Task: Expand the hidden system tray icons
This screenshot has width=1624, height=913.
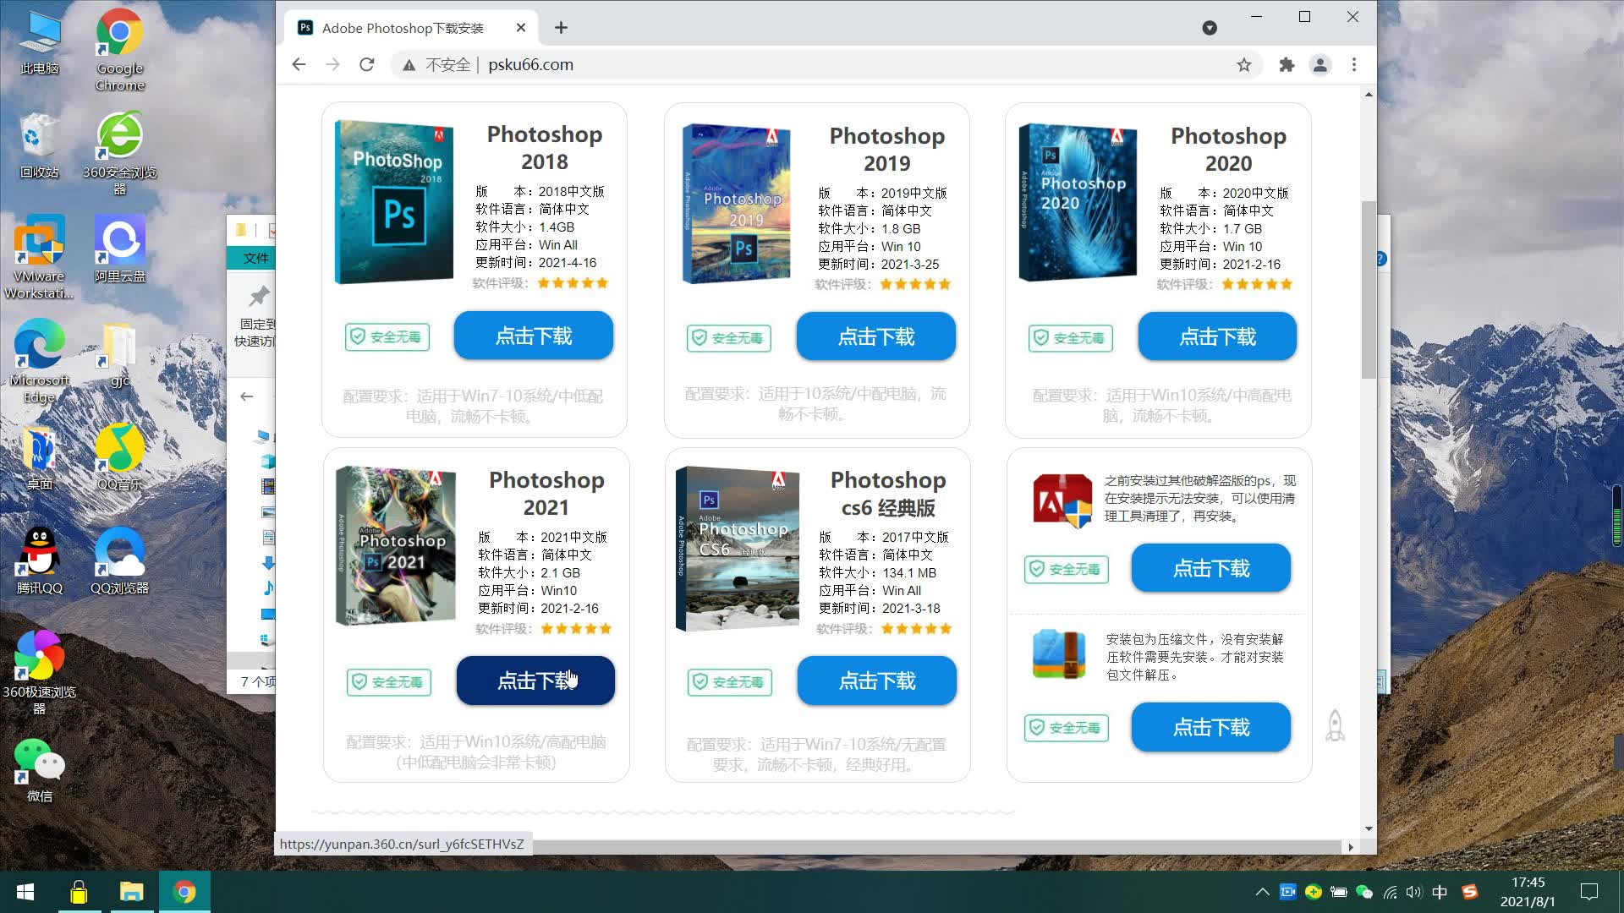Action: (1262, 892)
